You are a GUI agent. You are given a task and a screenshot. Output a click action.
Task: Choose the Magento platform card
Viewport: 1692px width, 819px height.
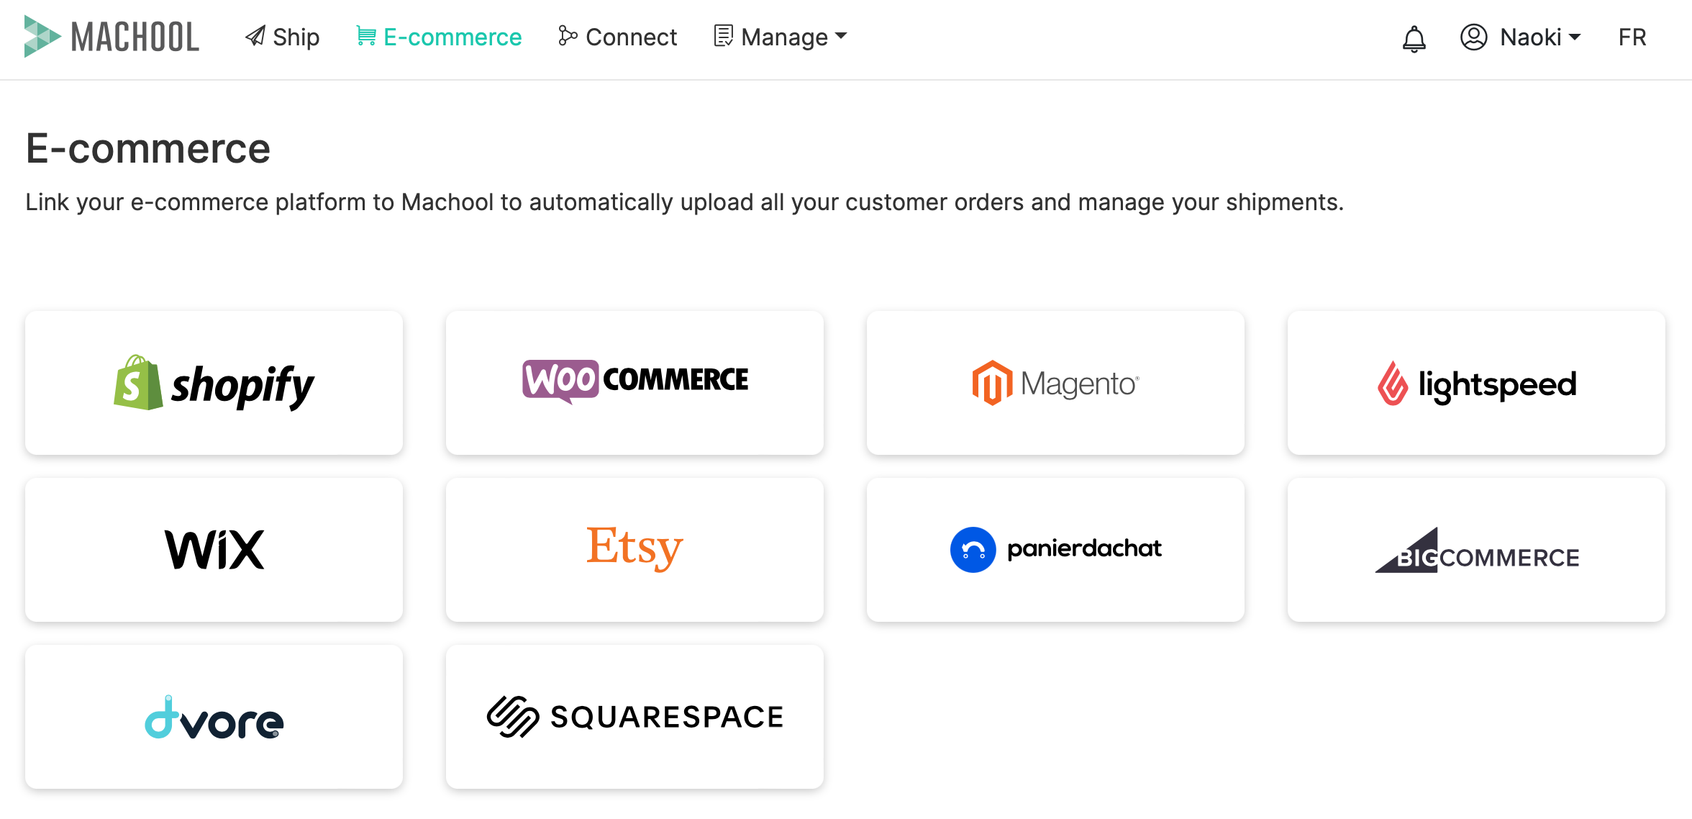[x=1055, y=383]
